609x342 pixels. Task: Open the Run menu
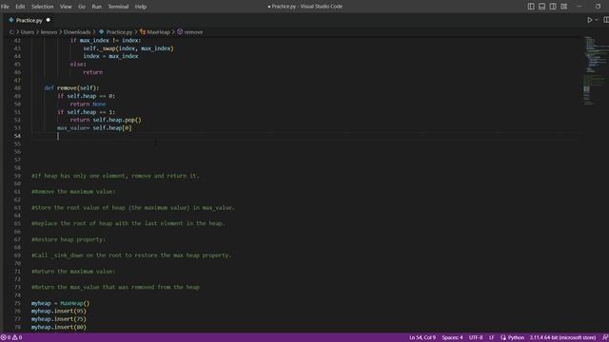coord(97,7)
